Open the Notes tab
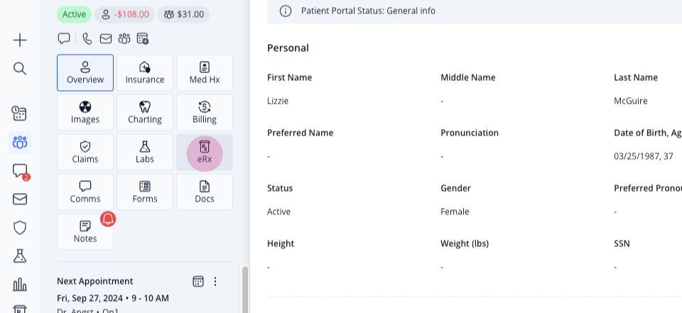The width and height of the screenshot is (682, 313). (85, 231)
